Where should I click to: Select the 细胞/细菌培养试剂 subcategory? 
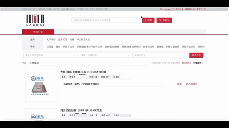click(x=131, y=47)
